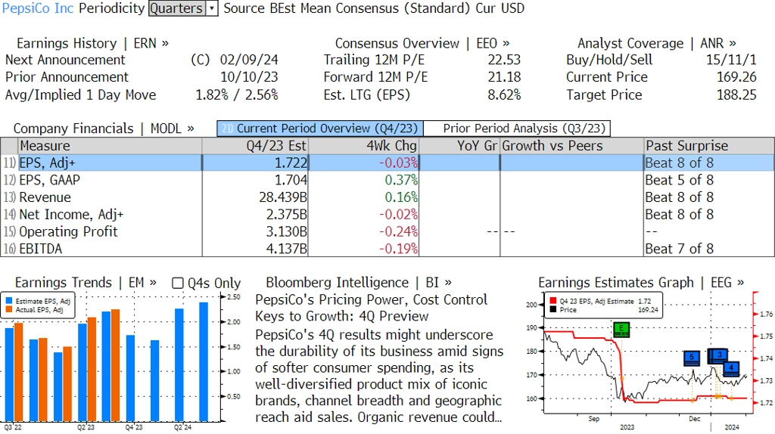Viewport: 775px width, 434px height.
Task: Click the blue marker numbered 4 on graph
Action: pyautogui.click(x=732, y=369)
